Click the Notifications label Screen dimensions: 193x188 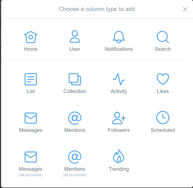119,49
